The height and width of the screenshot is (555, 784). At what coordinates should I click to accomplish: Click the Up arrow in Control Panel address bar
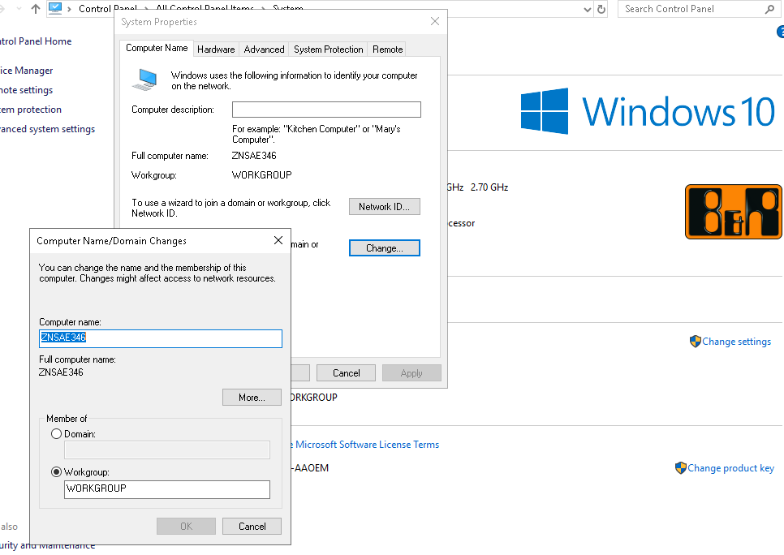tap(36, 8)
